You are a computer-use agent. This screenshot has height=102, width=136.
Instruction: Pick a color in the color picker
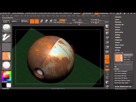[6, 76]
